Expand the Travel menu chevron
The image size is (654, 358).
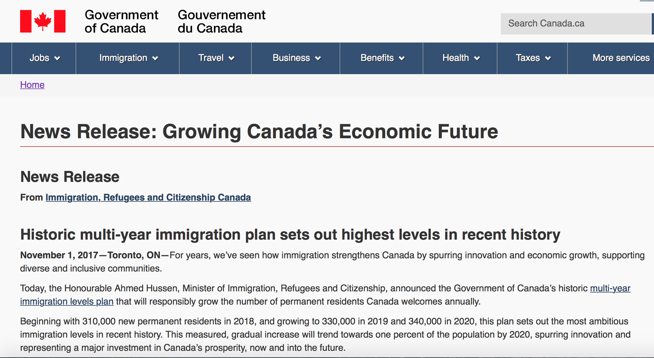232,58
